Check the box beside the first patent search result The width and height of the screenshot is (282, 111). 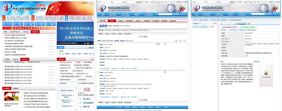coord(98,44)
